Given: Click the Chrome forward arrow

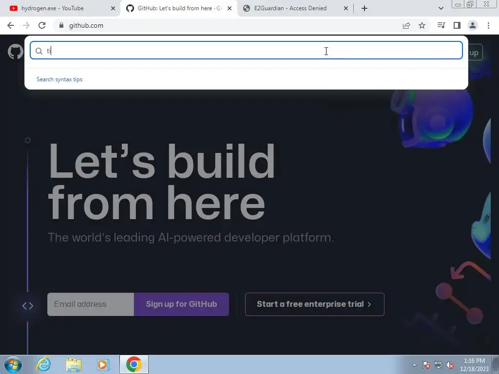Looking at the screenshot, I should tap(26, 25).
